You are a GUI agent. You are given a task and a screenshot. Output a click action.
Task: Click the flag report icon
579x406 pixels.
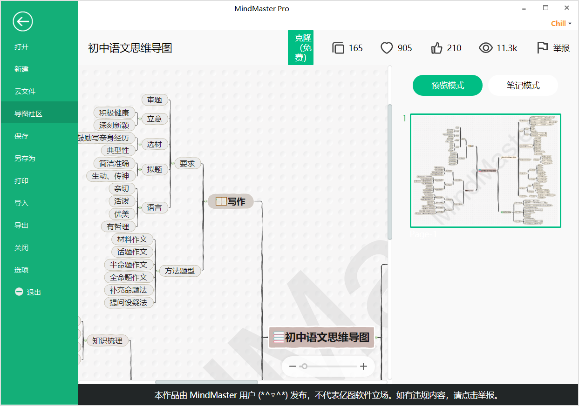tap(542, 48)
